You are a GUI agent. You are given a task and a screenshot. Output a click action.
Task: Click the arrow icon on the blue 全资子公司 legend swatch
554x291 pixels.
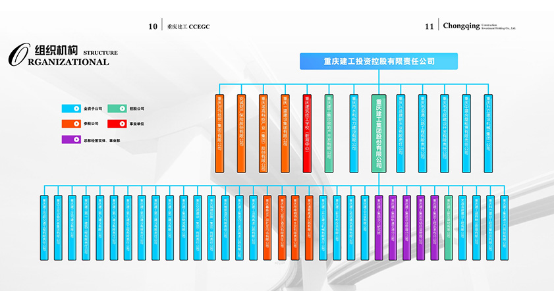pos(76,109)
